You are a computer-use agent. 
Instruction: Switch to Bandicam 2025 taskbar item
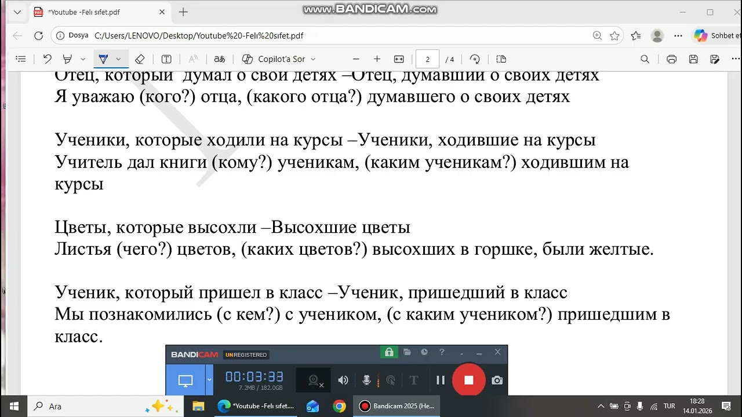pos(397,406)
